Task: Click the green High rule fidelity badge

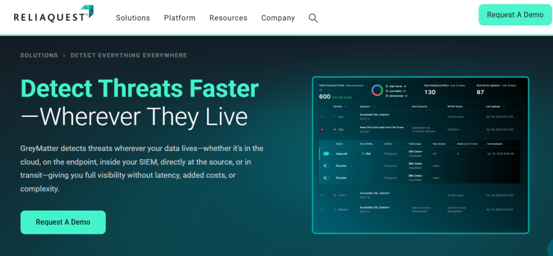Action: pyautogui.click(x=366, y=154)
